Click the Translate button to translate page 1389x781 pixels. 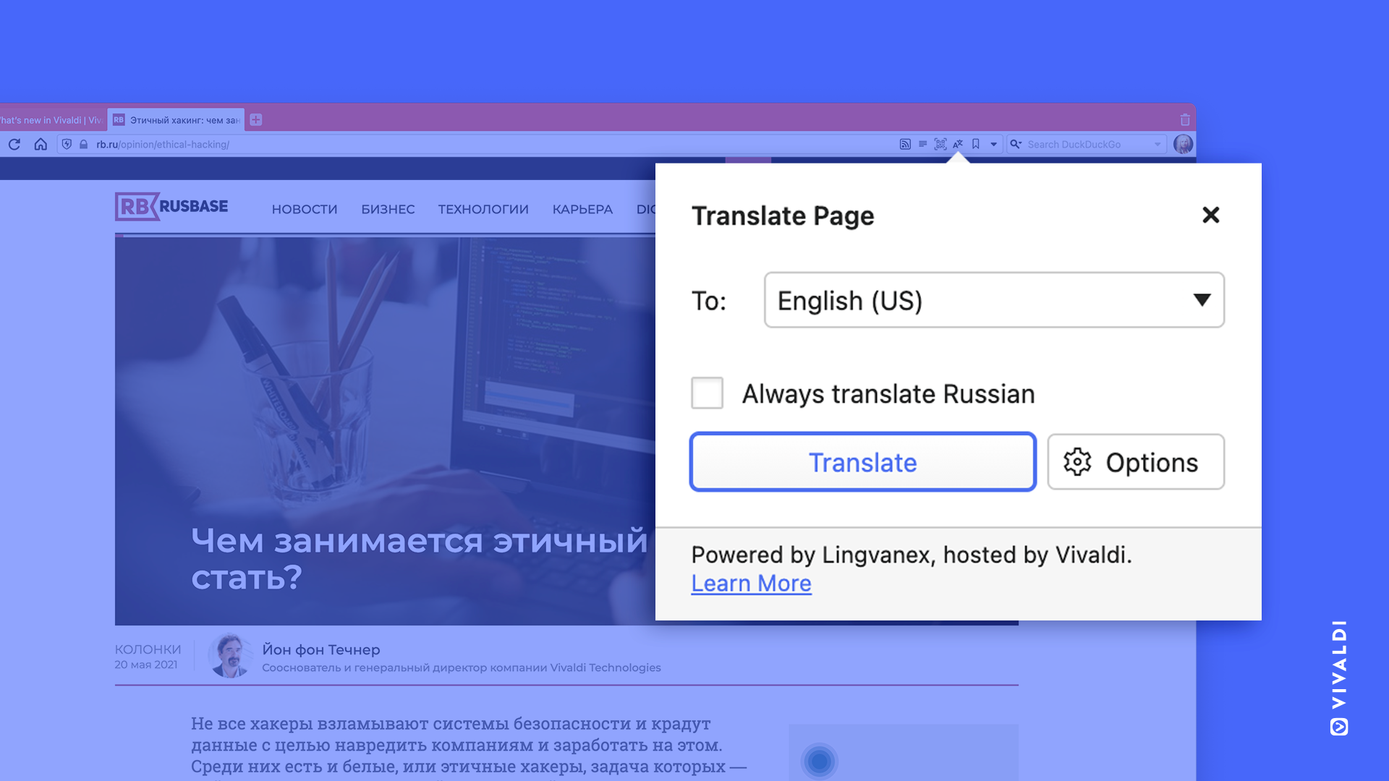click(862, 461)
